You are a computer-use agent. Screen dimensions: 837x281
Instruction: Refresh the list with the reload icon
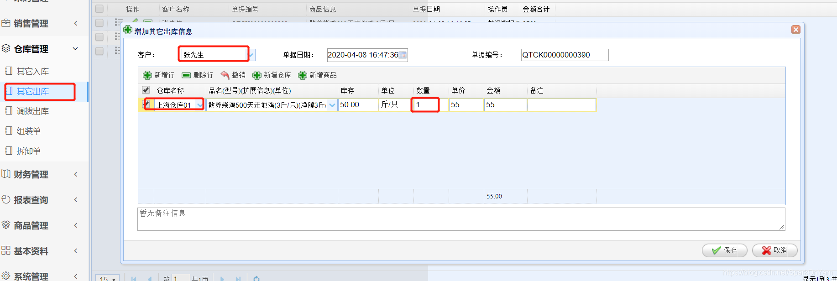point(256,279)
